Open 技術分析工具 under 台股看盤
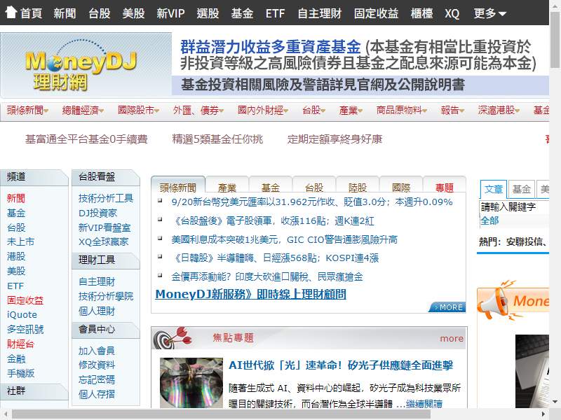The height and width of the screenshot is (420, 561). tap(106, 198)
